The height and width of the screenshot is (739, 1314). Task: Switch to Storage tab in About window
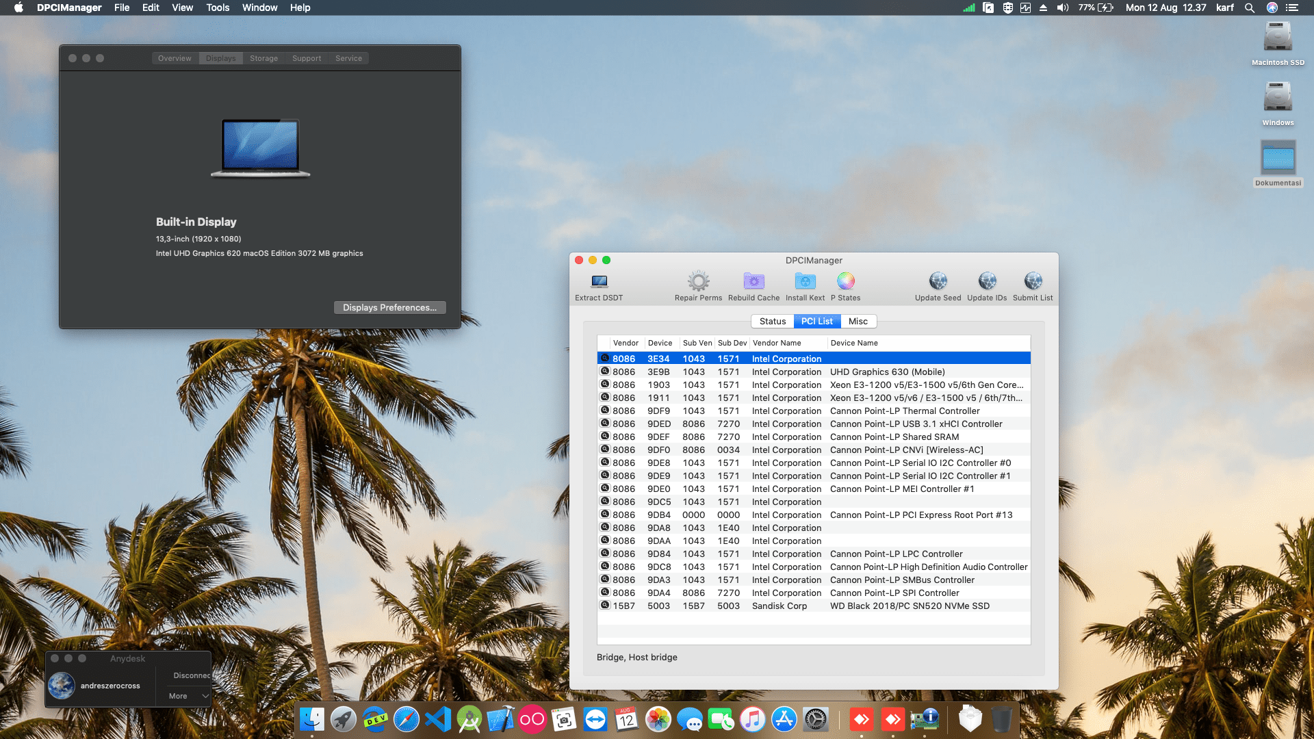(263, 58)
